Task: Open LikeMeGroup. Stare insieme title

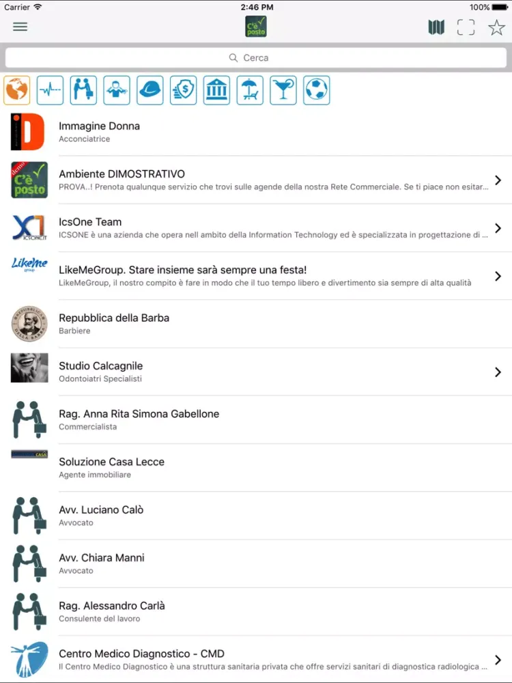Action: coord(183,270)
